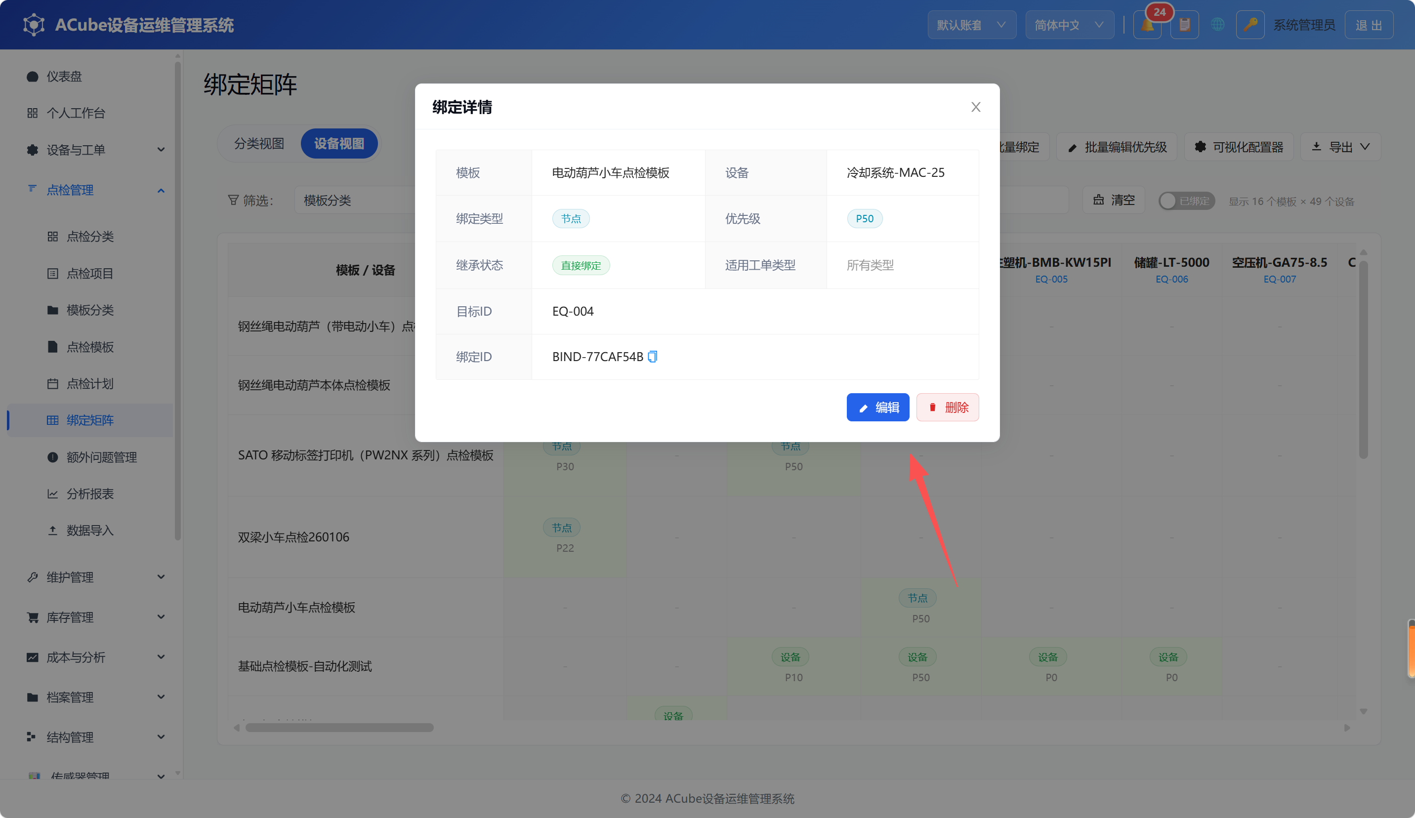The width and height of the screenshot is (1415, 818).
Task: Expand 成本与分析 menu
Action: [x=90, y=657]
